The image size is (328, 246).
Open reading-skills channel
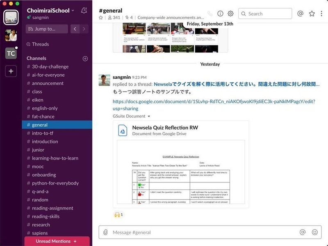(x=57, y=216)
